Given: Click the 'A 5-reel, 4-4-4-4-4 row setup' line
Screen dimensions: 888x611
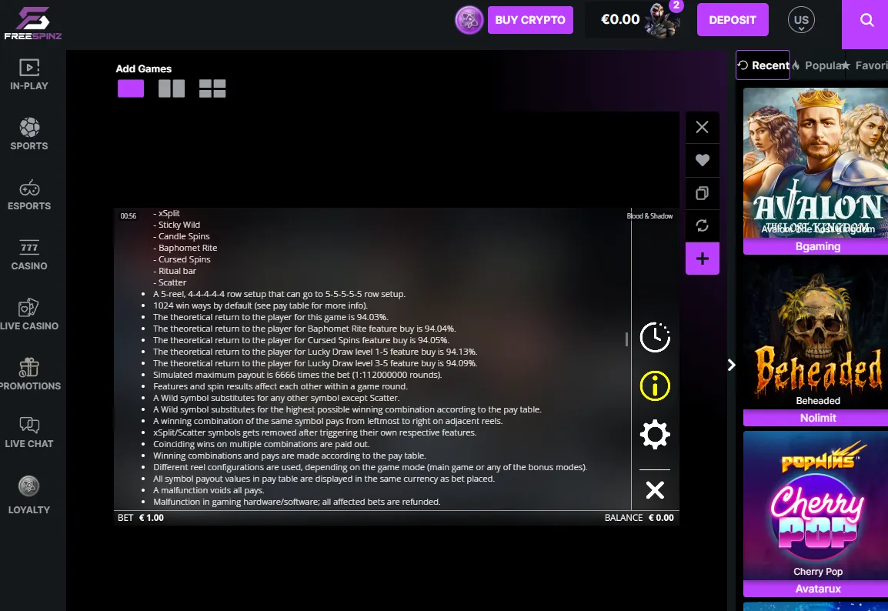Looking at the screenshot, I should [x=279, y=294].
